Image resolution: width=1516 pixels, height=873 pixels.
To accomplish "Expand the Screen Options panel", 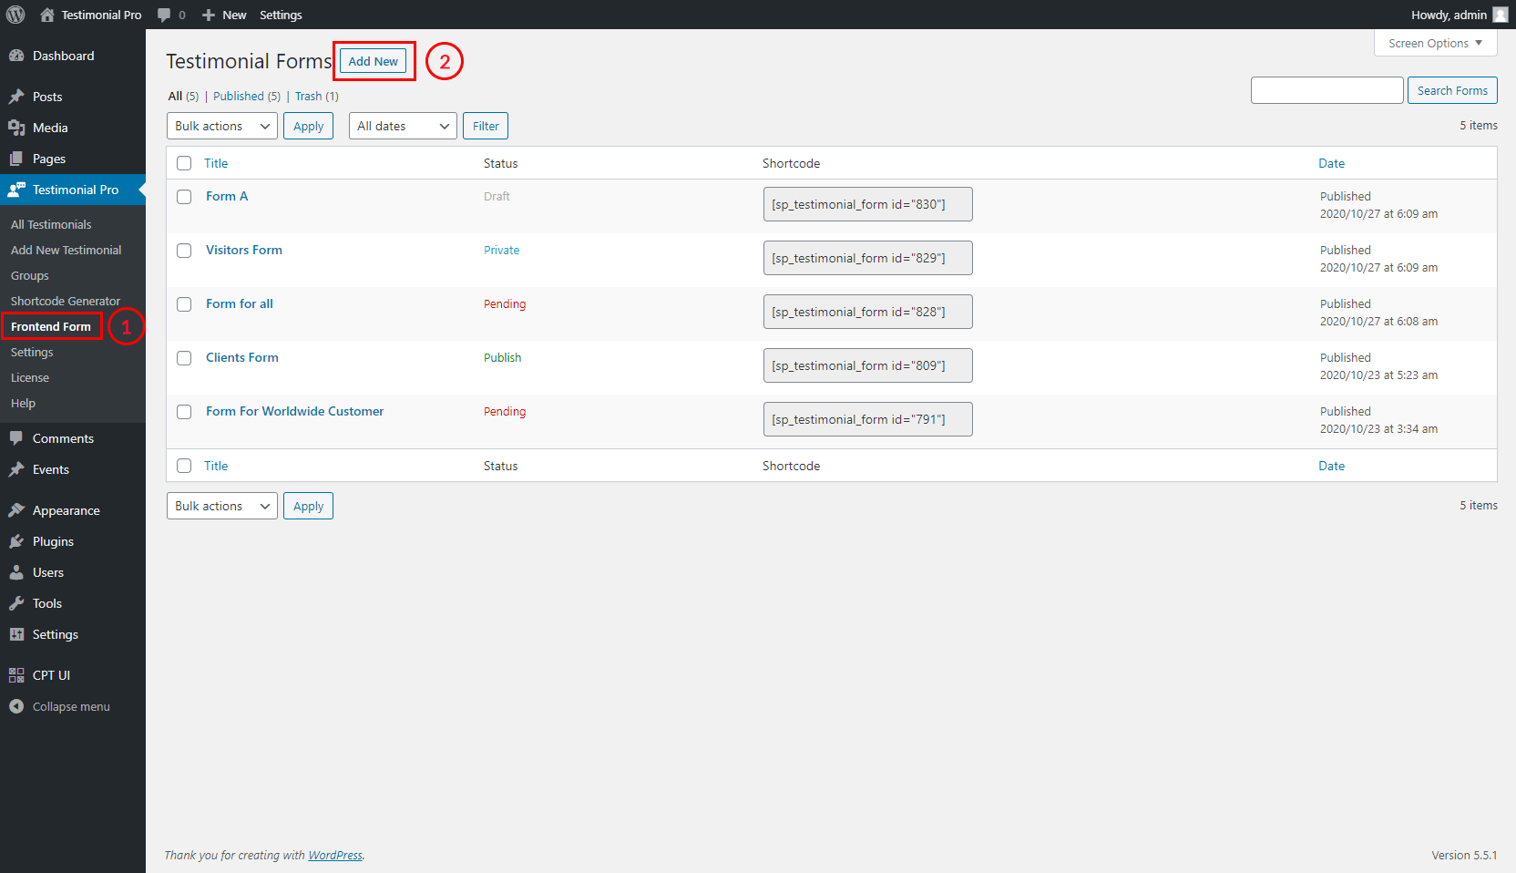I will (1434, 43).
